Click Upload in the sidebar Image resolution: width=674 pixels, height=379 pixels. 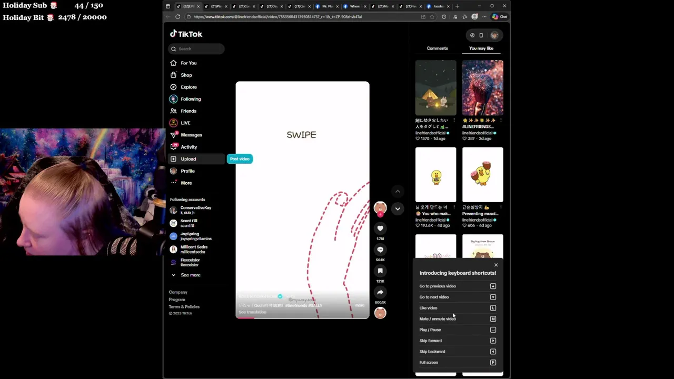(x=196, y=159)
